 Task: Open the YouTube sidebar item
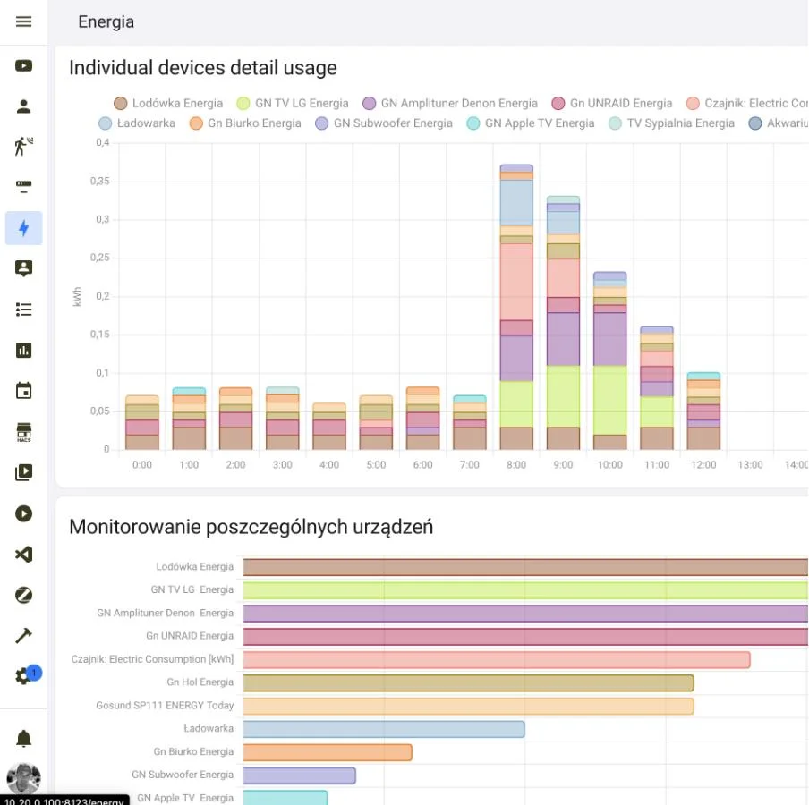pyautogui.click(x=24, y=65)
